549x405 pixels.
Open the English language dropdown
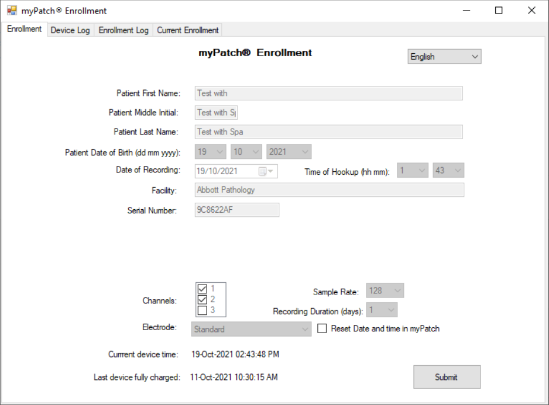click(x=444, y=57)
